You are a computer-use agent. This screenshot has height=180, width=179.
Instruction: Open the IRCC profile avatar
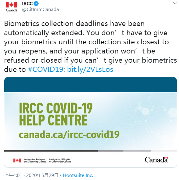point(11,6)
